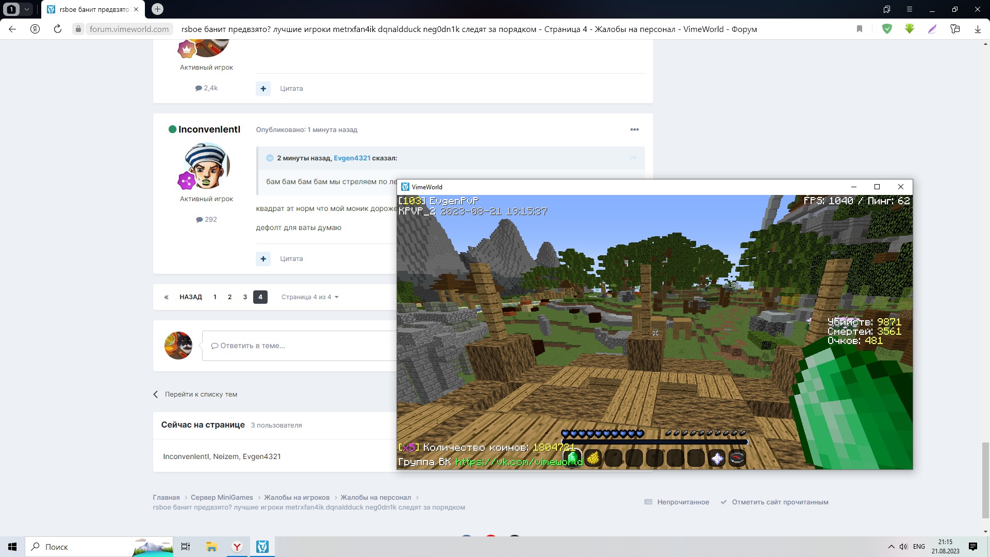Open the Yandex Browser taskbar icon

point(237,547)
